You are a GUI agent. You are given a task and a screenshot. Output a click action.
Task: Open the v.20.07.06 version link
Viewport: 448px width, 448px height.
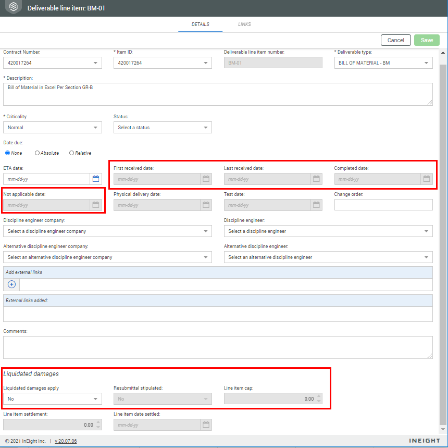pos(66,441)
